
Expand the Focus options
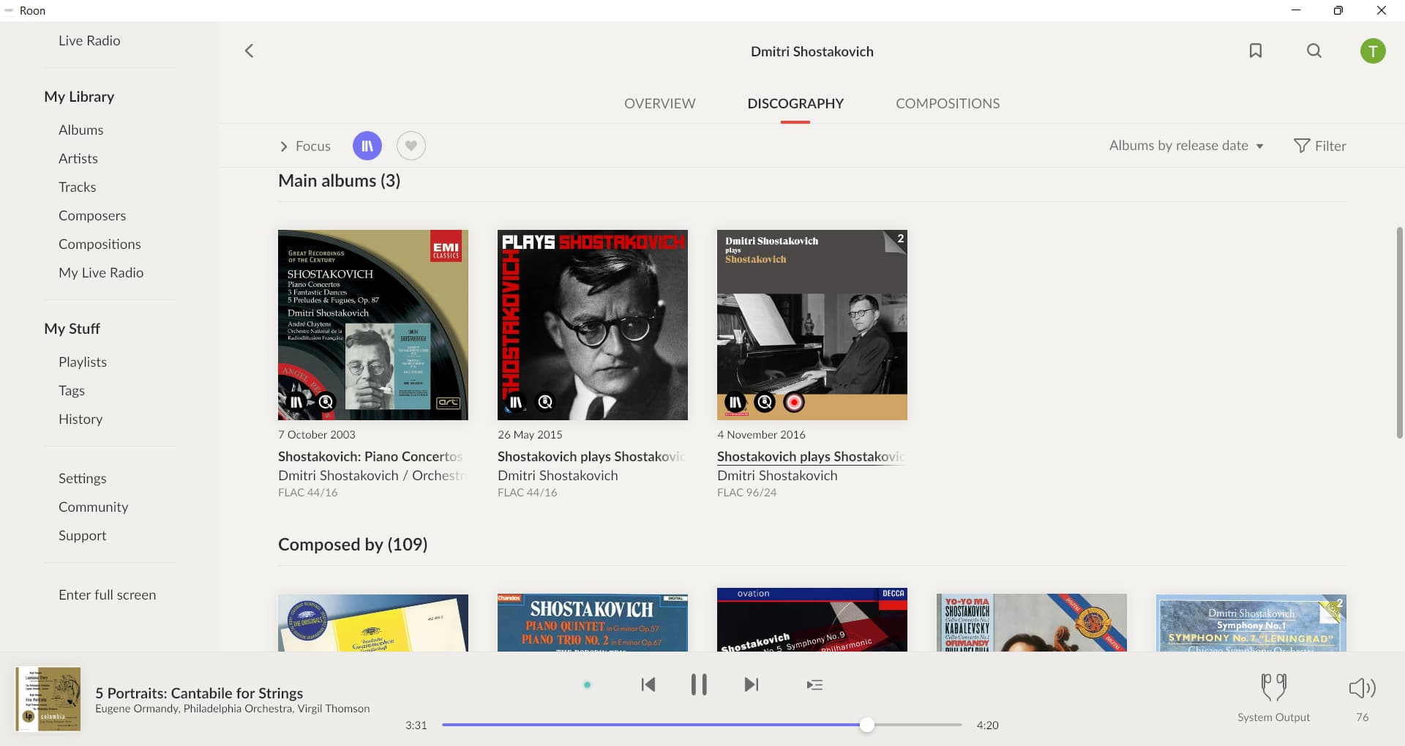click(305, 146)
